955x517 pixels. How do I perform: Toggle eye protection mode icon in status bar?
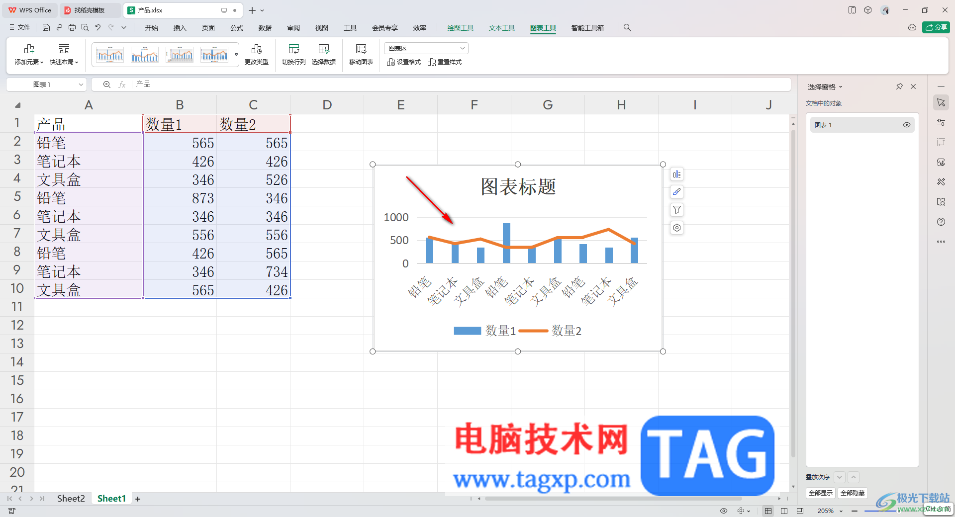pos(724,511)
